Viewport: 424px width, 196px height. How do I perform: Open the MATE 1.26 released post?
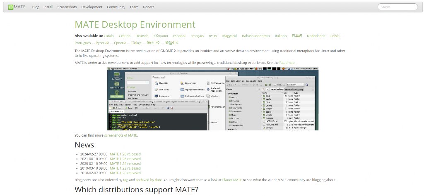coord(125,159)
